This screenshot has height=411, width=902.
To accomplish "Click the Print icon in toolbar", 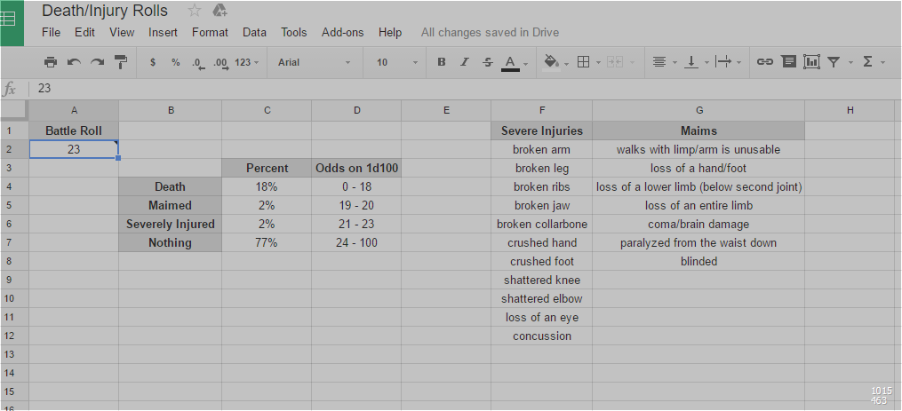I will pyautogui.click(x=51, y=62).
